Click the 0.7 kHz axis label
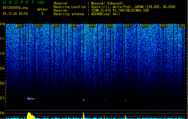This screenshot has width=188, height=119. (3, 98)
